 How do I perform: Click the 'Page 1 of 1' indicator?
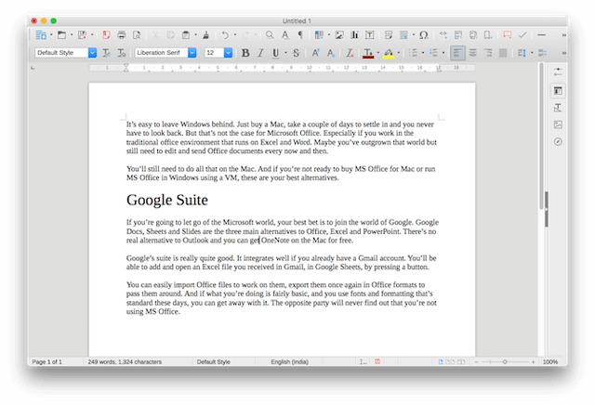click(47, 361)
